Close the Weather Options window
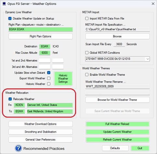Screen dimensions: 157x154 point(153,4)
